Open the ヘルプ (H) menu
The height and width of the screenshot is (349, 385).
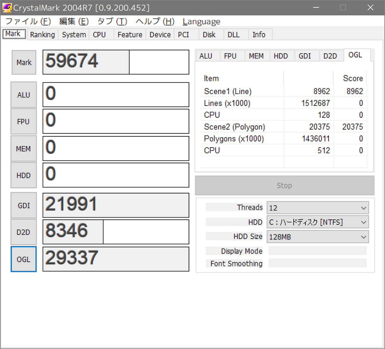click(155, 21)
